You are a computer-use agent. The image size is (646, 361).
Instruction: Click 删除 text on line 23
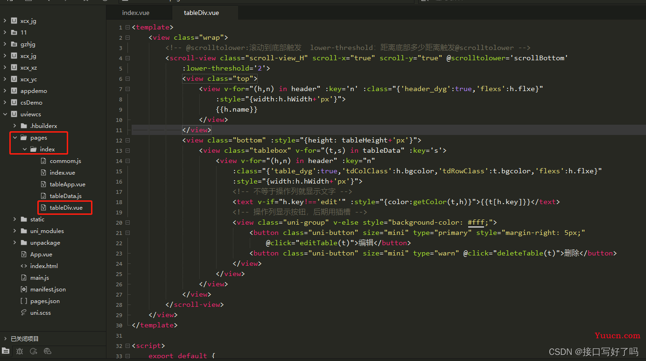tap(572, 254)
